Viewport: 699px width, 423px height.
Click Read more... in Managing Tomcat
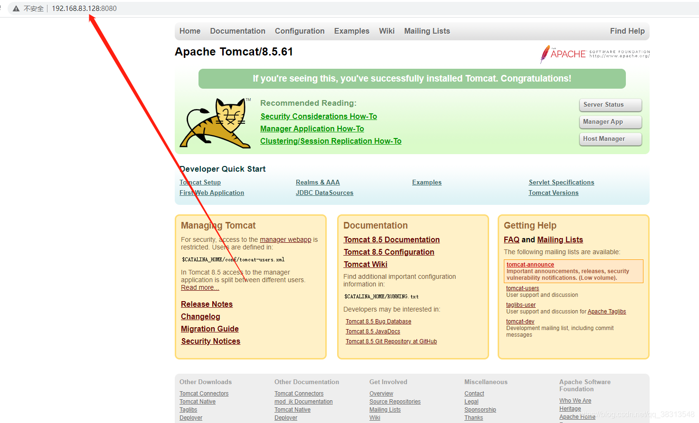pyautogui.click(x=200, y=288)
